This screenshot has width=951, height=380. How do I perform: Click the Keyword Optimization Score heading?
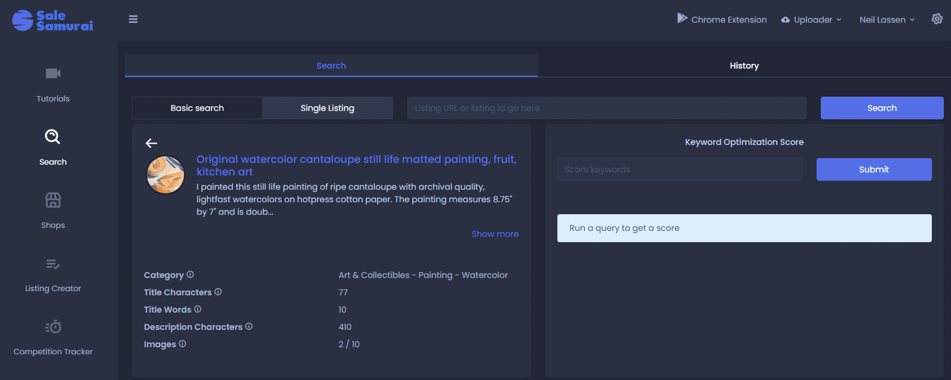click(744, 142)
